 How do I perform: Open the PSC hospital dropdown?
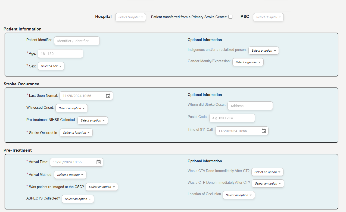pyautogui.click(x=268, y=17)
